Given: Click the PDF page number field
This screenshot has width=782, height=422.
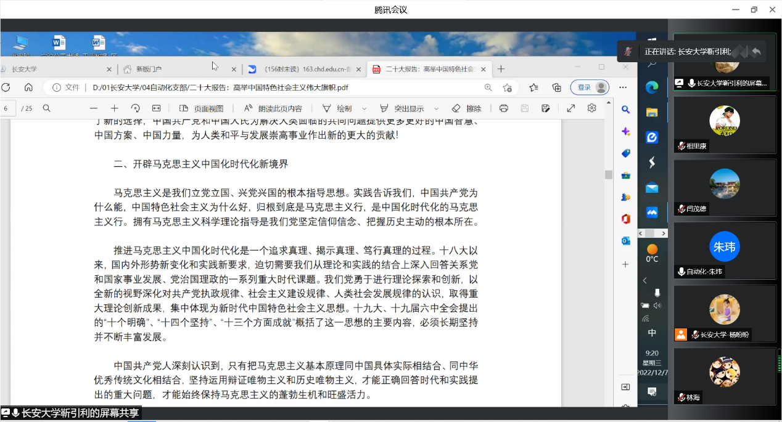Looking at the screenshot, I should pyautogui.click(x=6, y=108).
